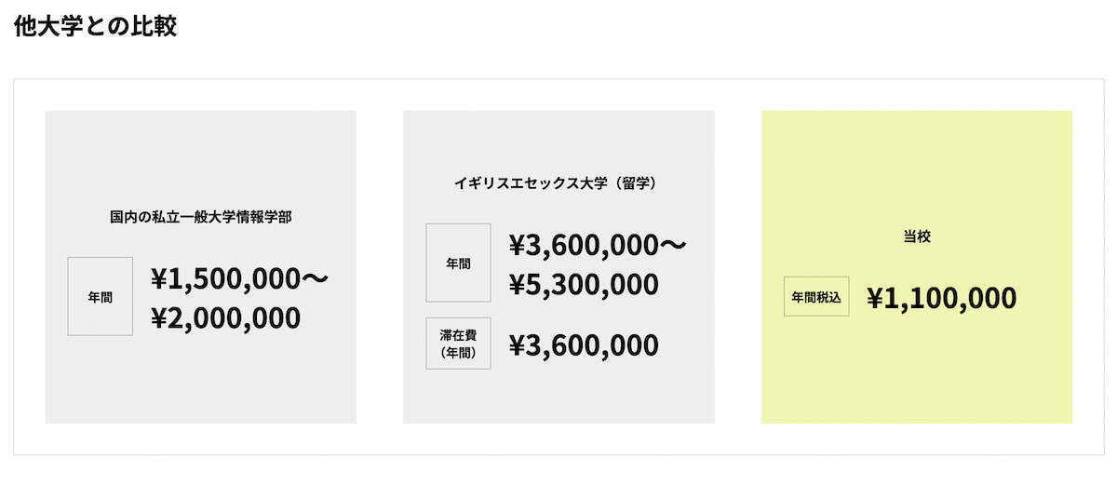This screenshot has width=1117, height=486.
Task: Click the 他大学との比較 heading
Action: [x=96, y=26]
